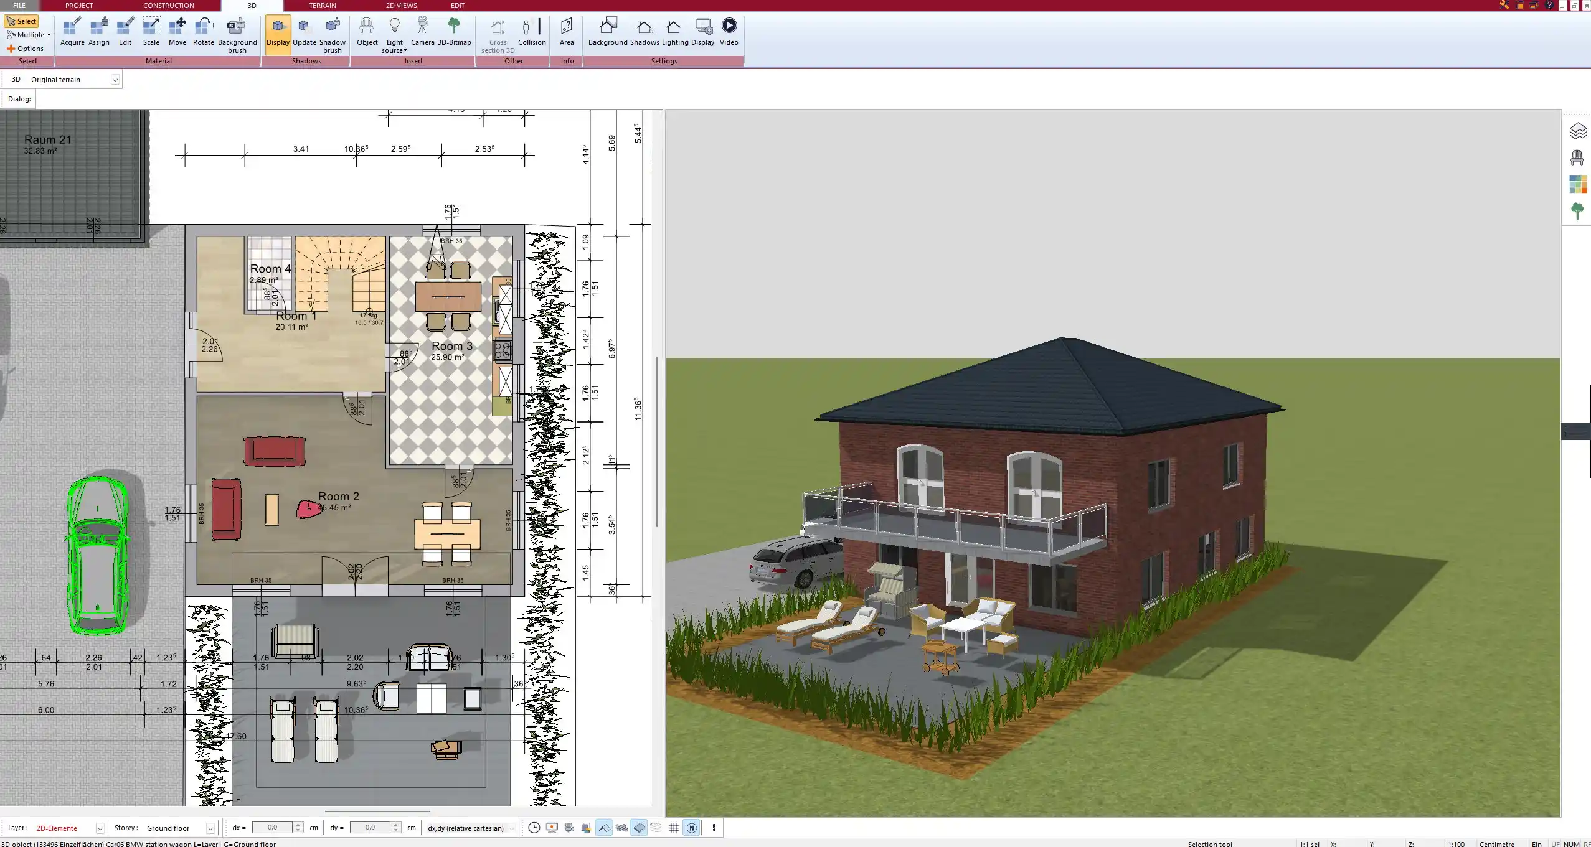The width and height of the screenshot is (1591, 847).
Task: Toggle the highlighted roof-shaped icon in bottom toolbar
Action: point(604,828)
